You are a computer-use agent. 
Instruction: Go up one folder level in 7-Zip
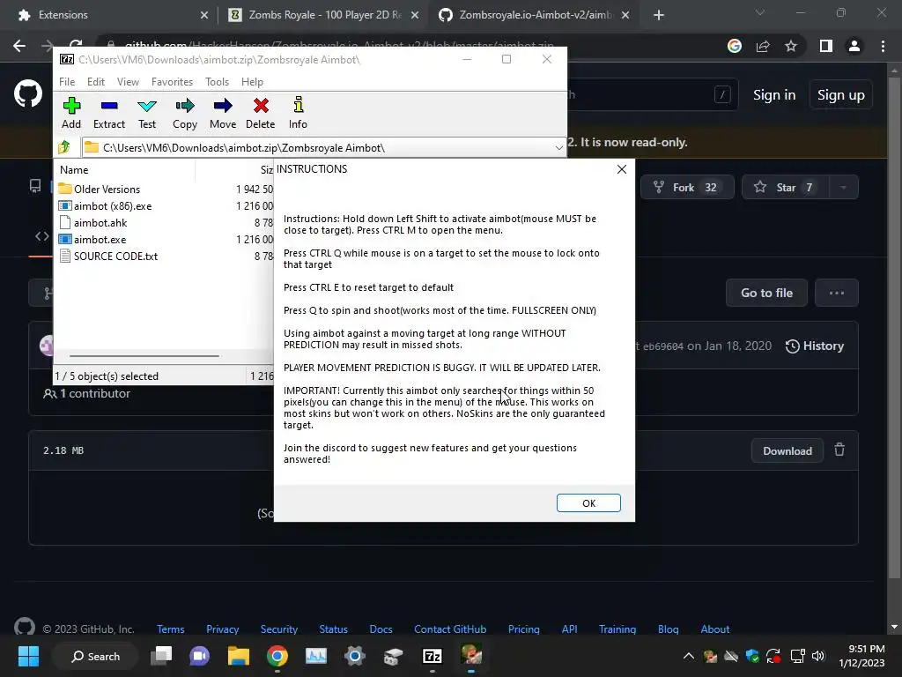[x=64, y=147]
